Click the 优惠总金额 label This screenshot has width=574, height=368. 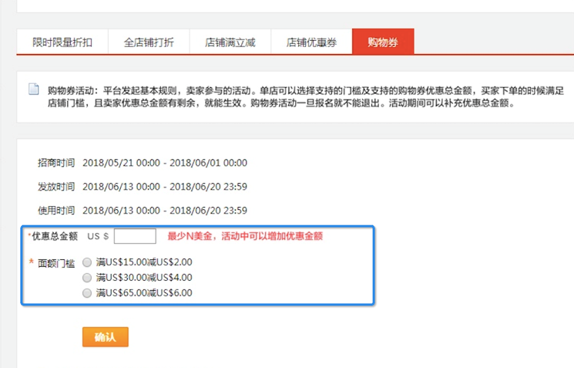coord(55,236)
